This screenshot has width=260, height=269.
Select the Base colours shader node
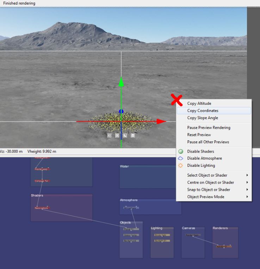point(42,208)
